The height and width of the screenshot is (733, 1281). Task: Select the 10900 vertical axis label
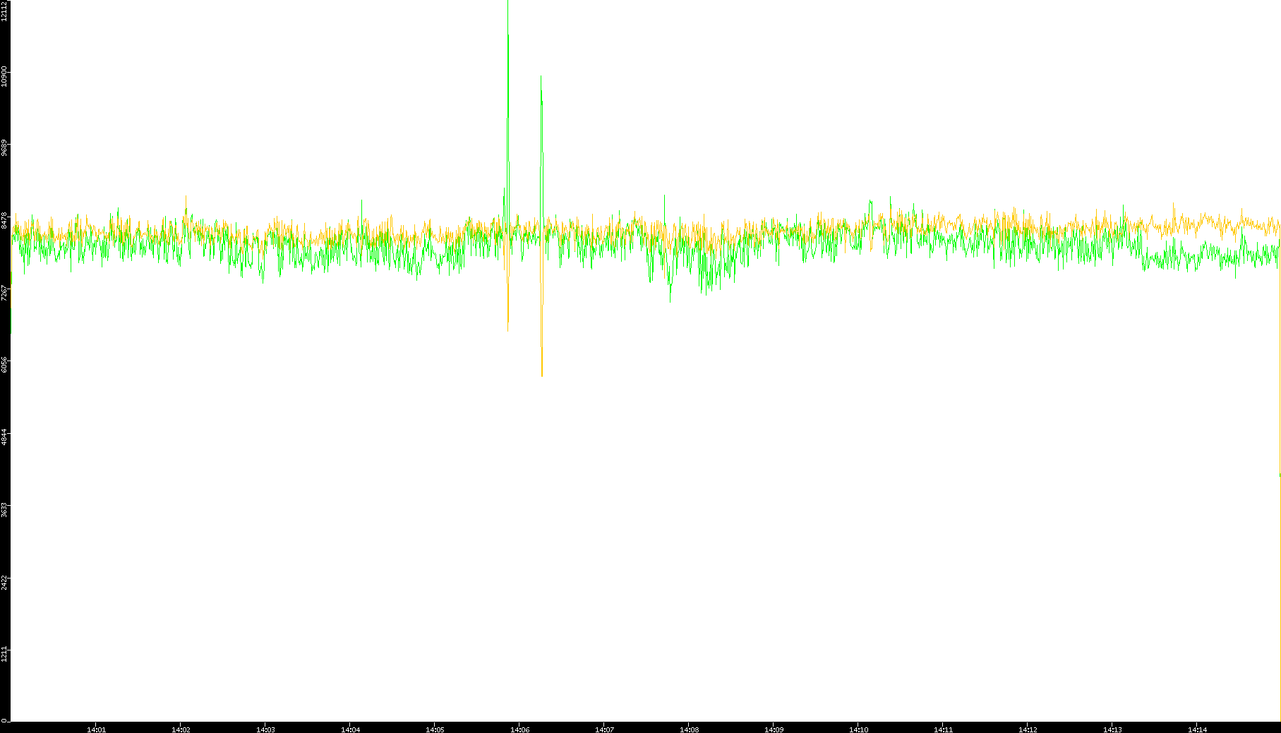pos(5,76)
